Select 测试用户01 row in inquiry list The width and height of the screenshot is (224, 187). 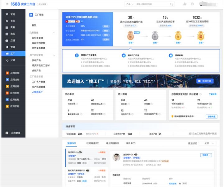(x=86, y=158)
